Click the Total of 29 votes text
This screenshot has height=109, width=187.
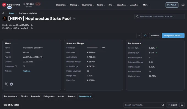click(x=11, y=105)
